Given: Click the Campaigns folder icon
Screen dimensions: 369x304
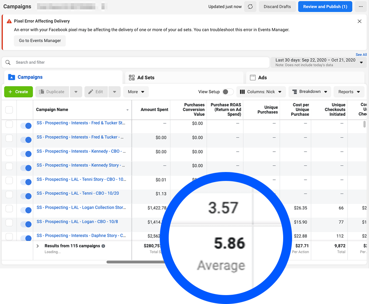Looking at the screenshot, I should point(12,77).
